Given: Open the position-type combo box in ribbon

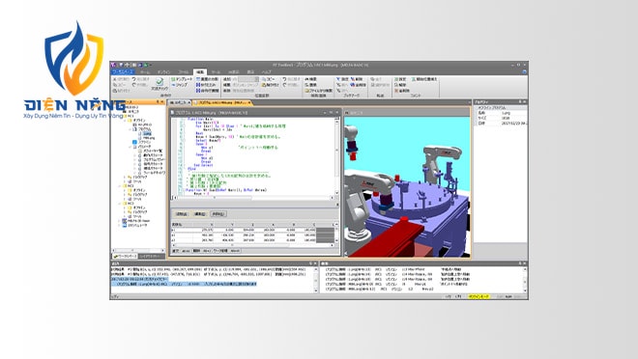Looking at the screenshot, I should [x=248, y=79].
